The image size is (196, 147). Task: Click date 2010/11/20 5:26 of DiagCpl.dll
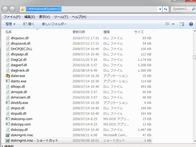pyautogui.click(x=85, y=60)
